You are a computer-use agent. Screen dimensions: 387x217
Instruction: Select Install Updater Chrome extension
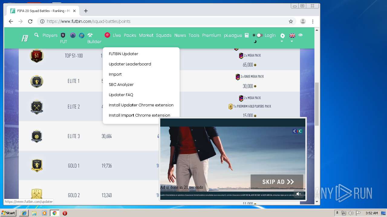(141, 105)
